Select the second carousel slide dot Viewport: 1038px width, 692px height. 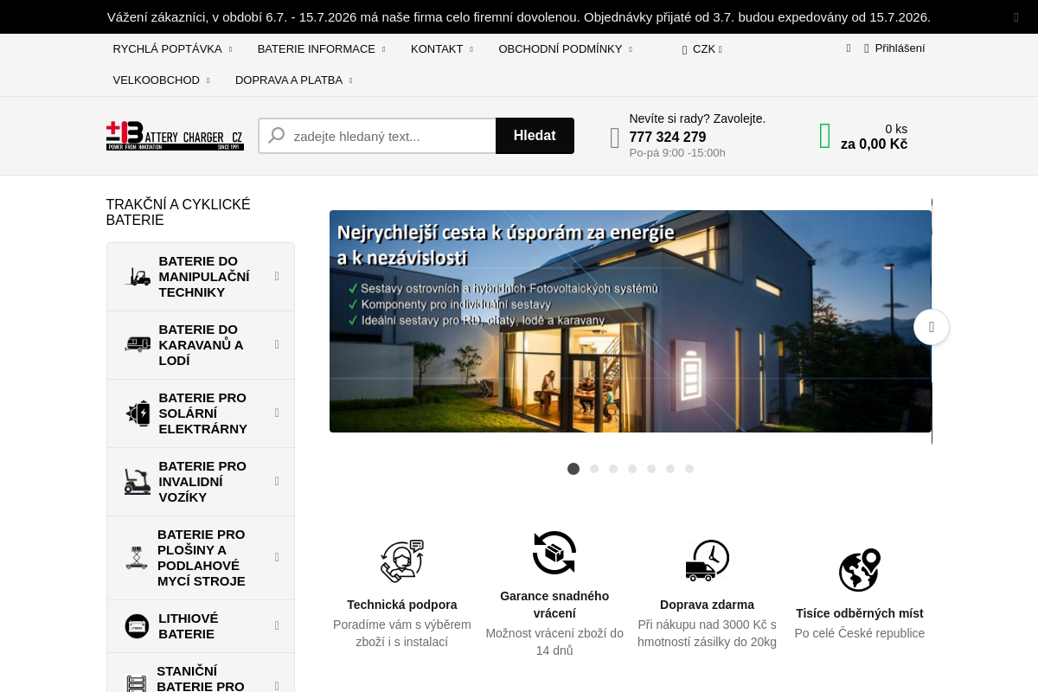pyautogui.click(x=594, y=469)
